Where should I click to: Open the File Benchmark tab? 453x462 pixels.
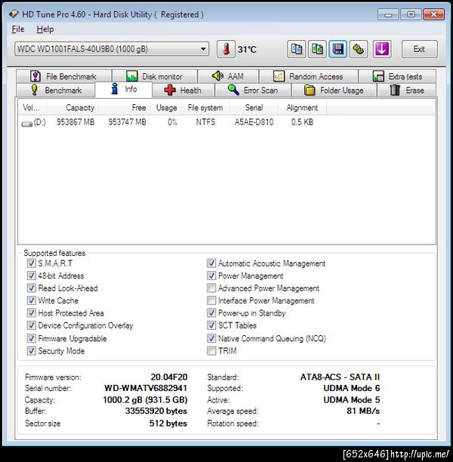coord(64,76)
